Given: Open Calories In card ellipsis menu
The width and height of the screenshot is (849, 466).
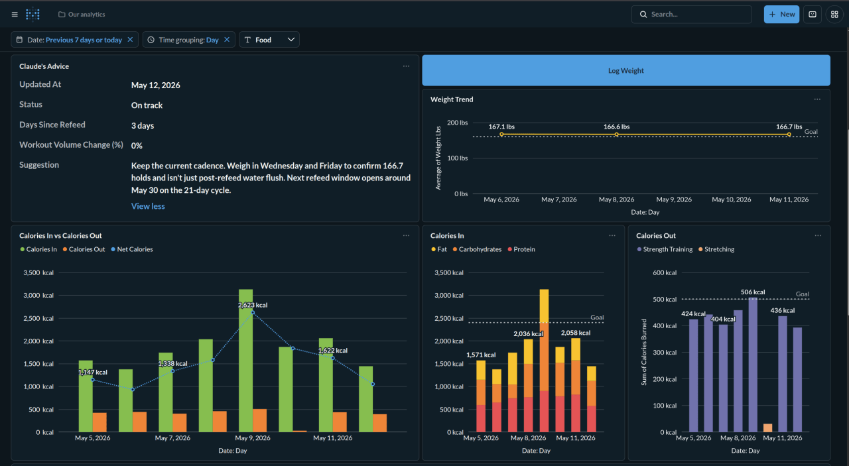Looking at the screenshot, I should 612,235.
